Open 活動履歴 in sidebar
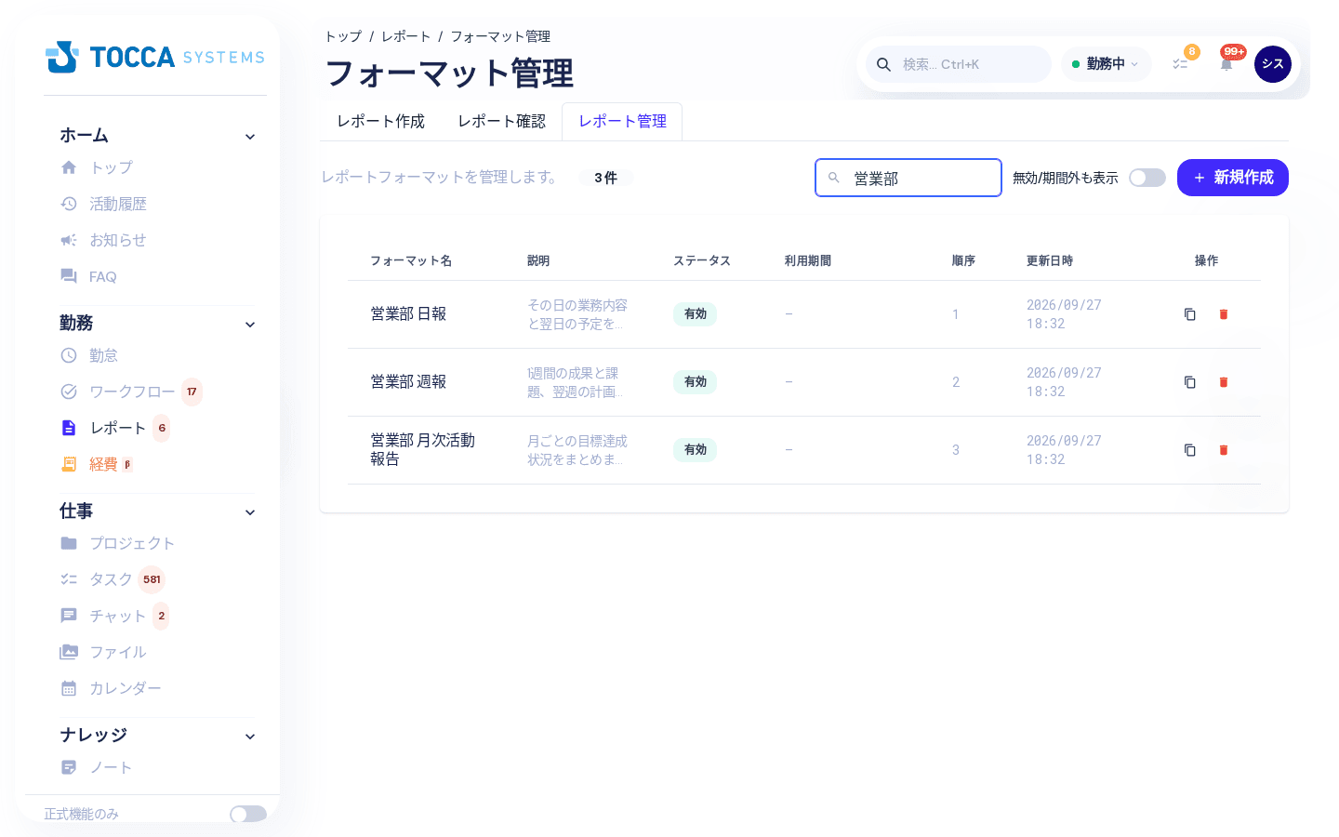 tap(104, 204)
